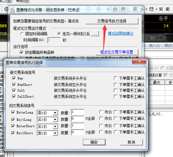Open the 插入(I) menu item

[x=154, y=45]
